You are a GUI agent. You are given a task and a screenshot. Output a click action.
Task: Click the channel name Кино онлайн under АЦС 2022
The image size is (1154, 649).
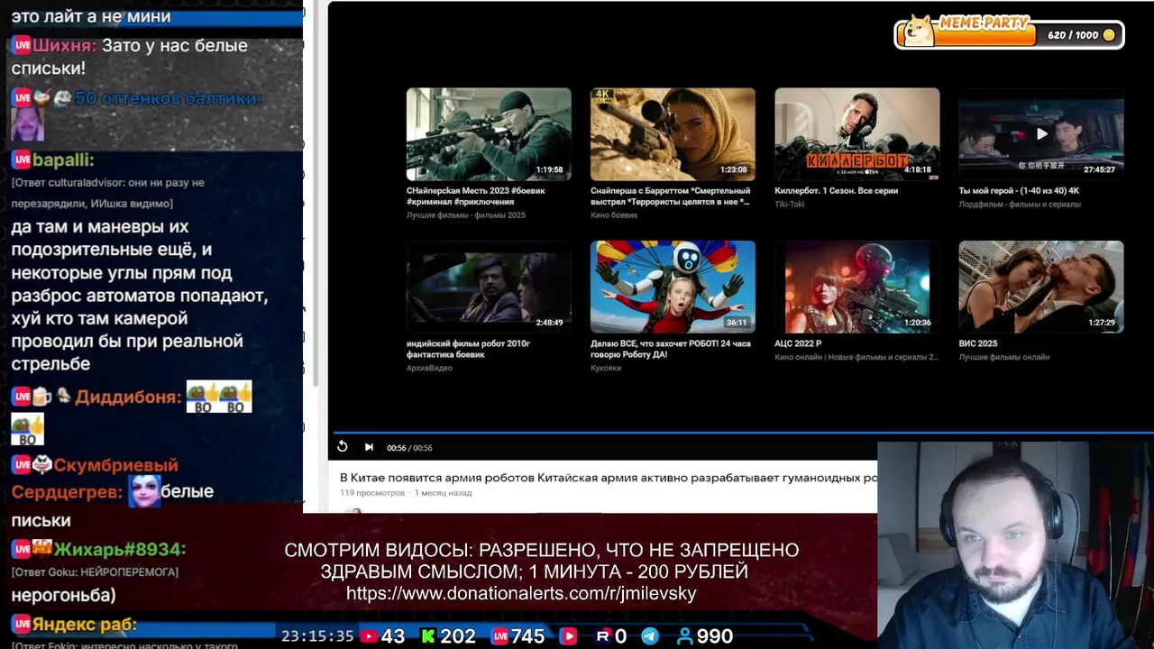[x=856, y=357]
